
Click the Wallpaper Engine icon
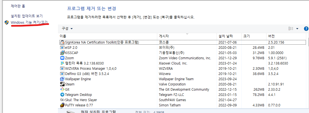tap(62, 79)
